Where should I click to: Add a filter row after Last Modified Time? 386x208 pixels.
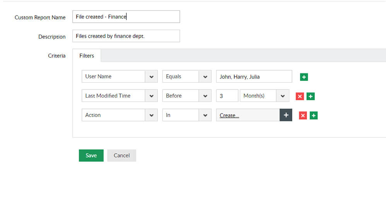[x=311, y=96]
